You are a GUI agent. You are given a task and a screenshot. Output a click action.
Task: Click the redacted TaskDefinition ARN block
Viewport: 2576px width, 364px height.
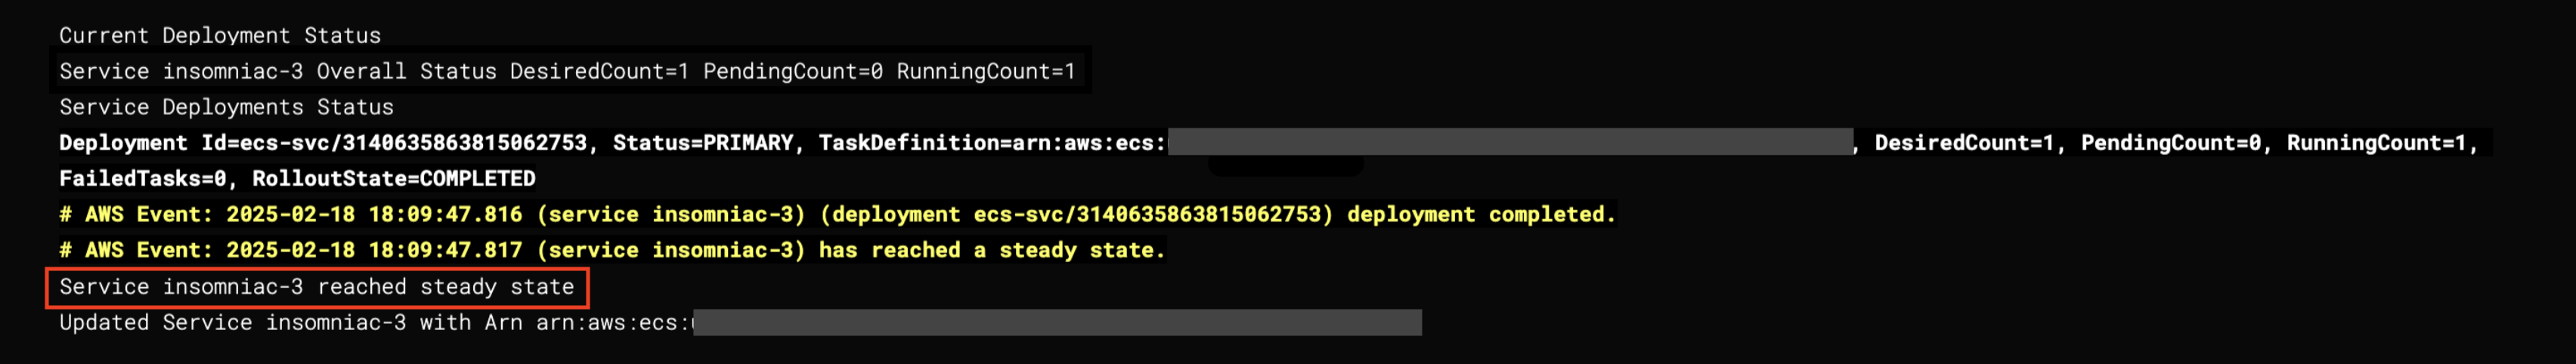pos(1510,143)
